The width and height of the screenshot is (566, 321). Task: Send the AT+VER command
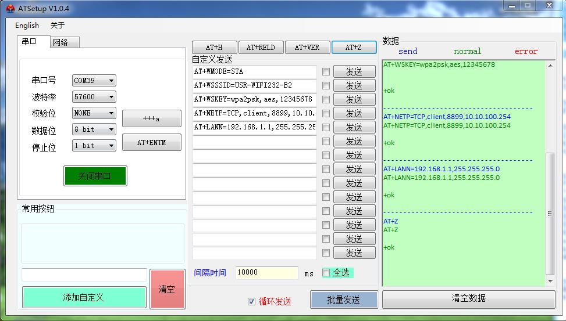pyautogui.click(x=307, y=47)
